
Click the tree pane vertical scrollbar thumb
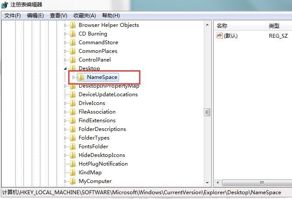click(207, 112)
